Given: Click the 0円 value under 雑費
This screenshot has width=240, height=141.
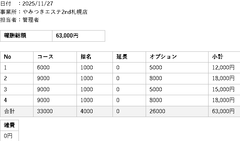Looking at the screenshot, I should [8, 136].
